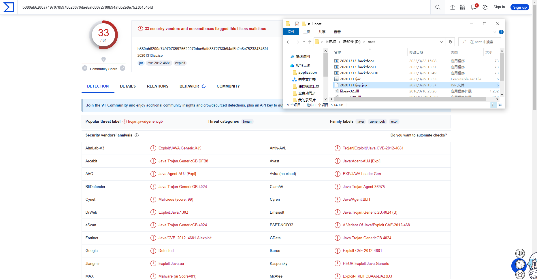Click the 'expl' family label chip
537x279 pixels.
[x=394, y=122]
